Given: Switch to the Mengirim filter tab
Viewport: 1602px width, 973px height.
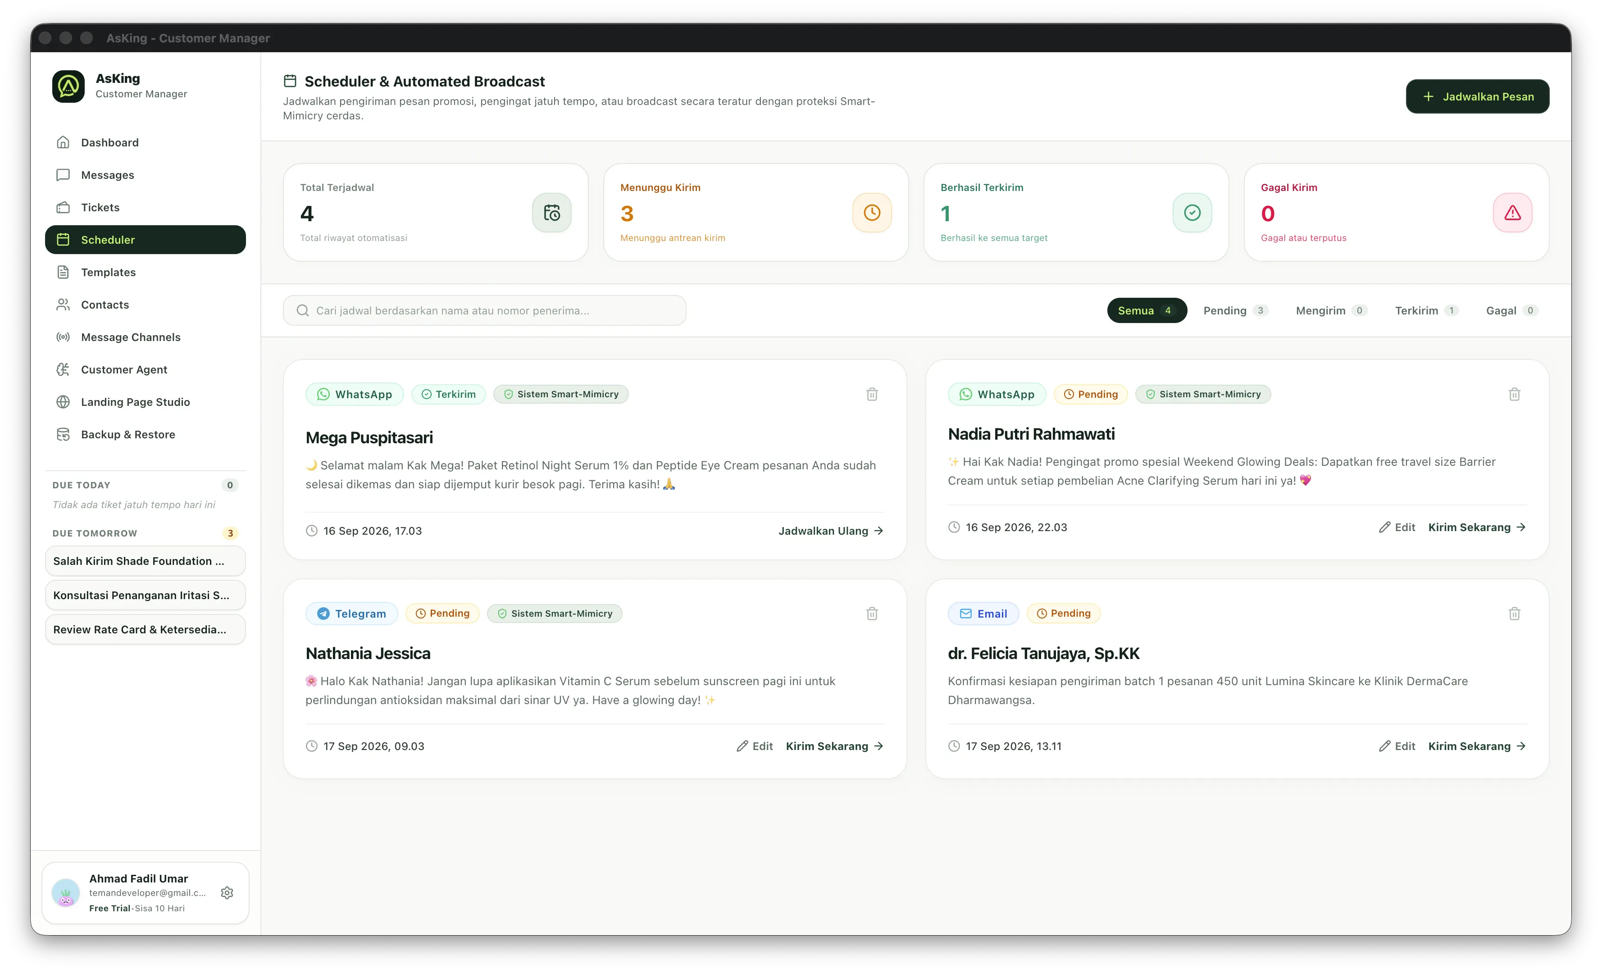Looking at the screenshot, I should click(1331, 311).
